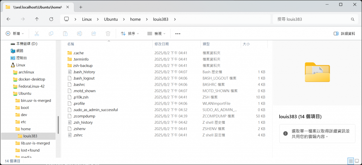The image size is (362, 165).
Task: Select the .bashrc file name
Action: pyautogui.click(x=79, y=85)
